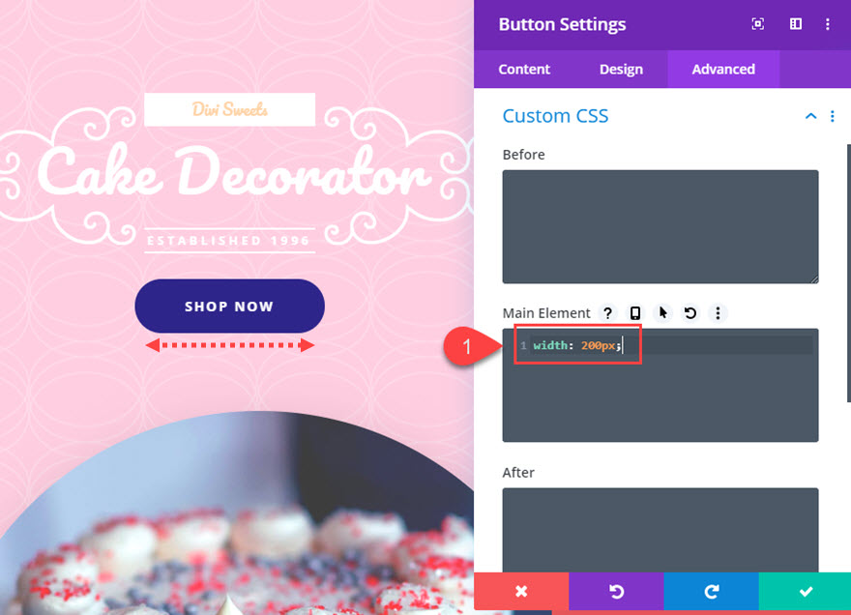
Task: Click the Before label
Action: [524, 155]
